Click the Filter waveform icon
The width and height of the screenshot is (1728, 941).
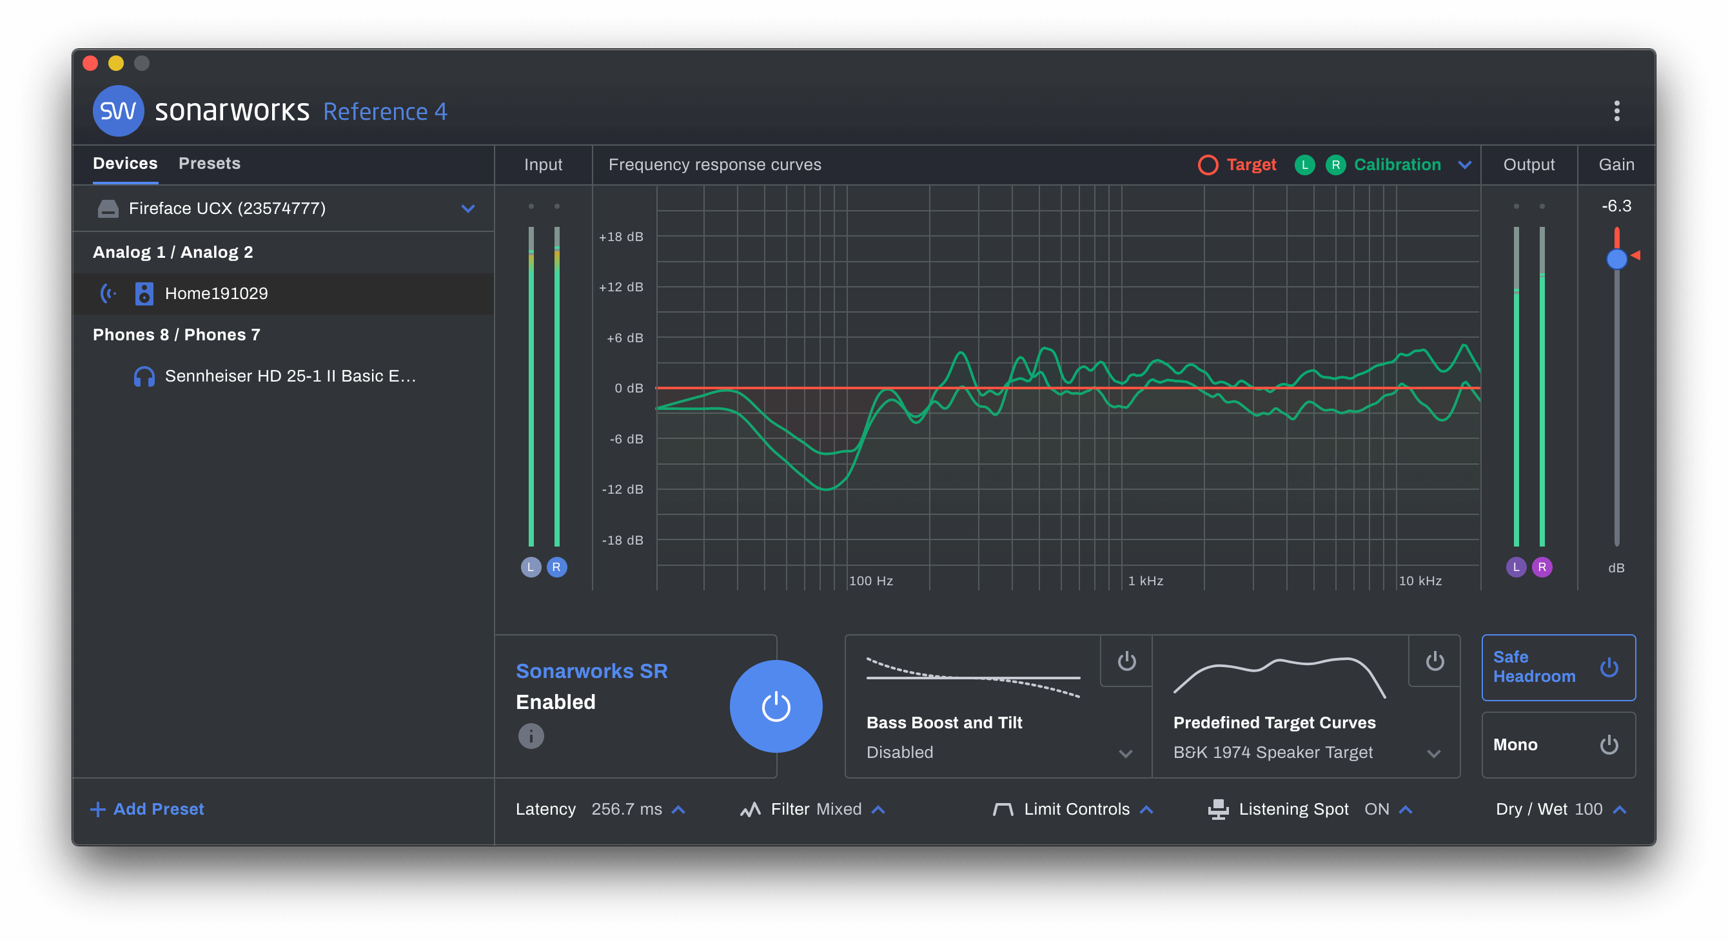pos(750,809)
